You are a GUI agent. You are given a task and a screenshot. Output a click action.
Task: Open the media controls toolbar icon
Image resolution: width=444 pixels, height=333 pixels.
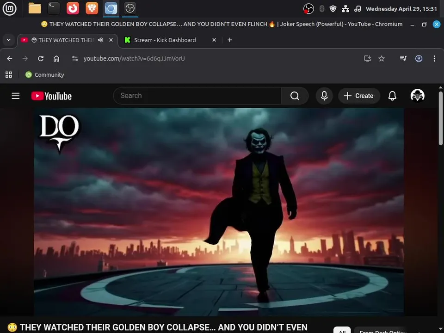pyautogui.click(x=403, y=58)
